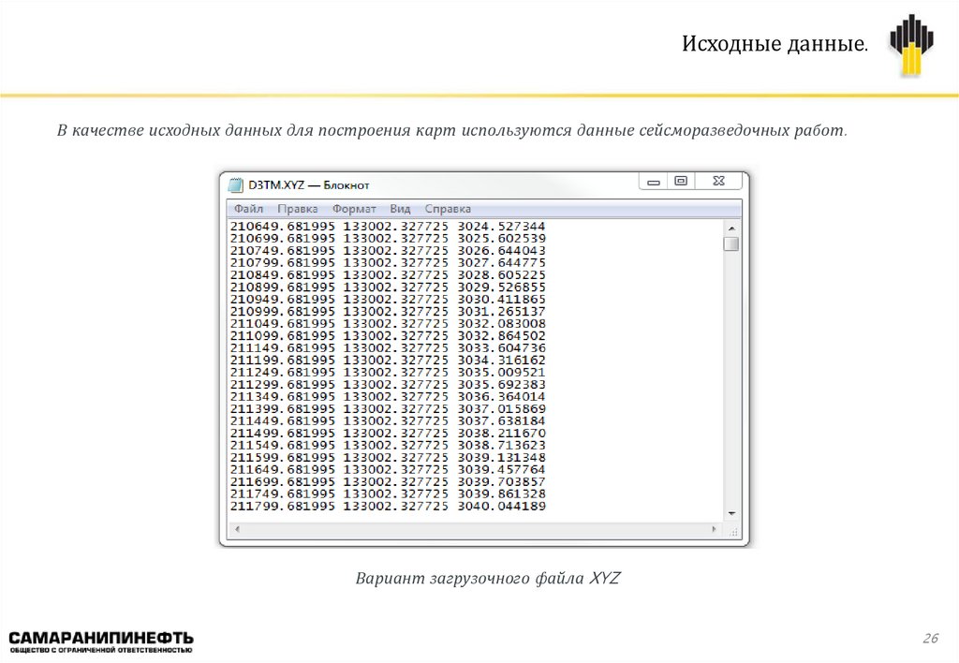Click the value 3039.703857
Screen dimensions: 959x663
click(x=501, y=482)
